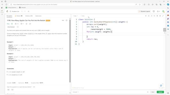Open the Coding Questions bookmark
Screen dimensions: 170x95
[x=11, y=8]
